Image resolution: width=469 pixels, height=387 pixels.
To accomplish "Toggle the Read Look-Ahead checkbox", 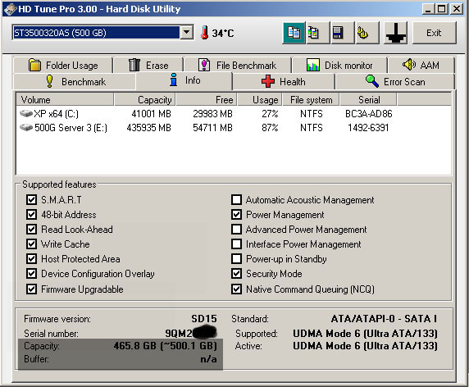I will point(31,230).
